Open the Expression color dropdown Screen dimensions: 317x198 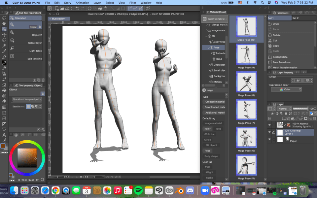(286, 89)
